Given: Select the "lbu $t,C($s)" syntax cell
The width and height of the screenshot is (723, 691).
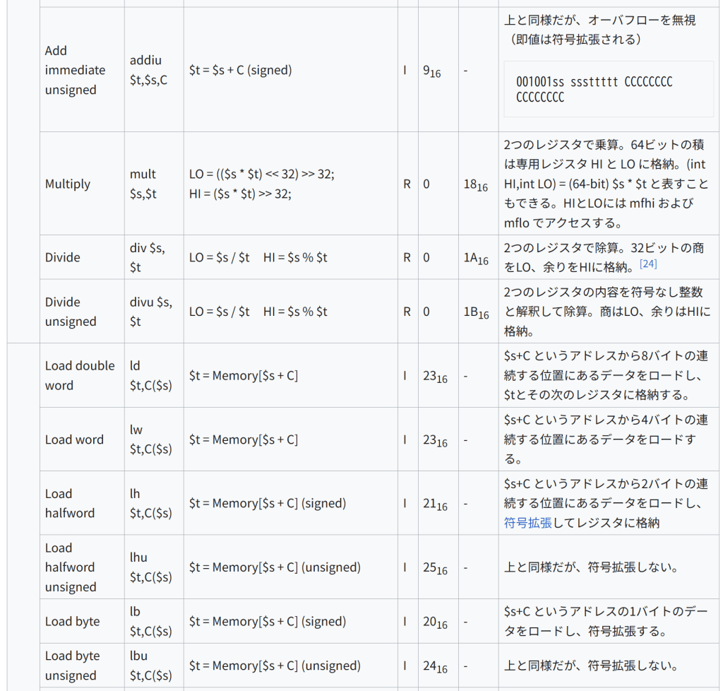Looking at the screenshot, I should coord(151,666).
